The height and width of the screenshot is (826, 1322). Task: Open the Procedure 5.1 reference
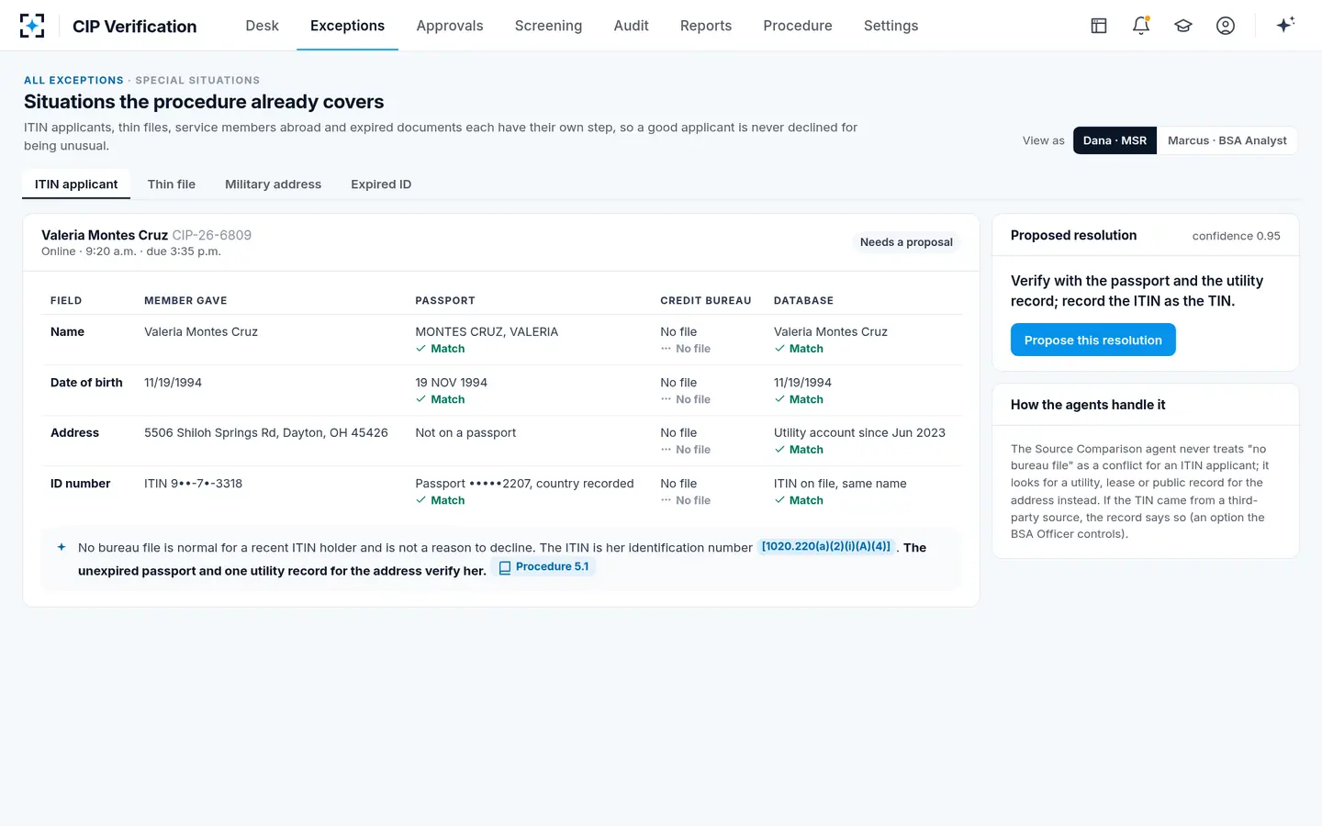[543, 567]
